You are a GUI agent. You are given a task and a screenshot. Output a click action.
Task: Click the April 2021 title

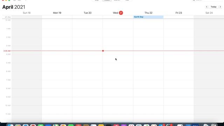14,7
